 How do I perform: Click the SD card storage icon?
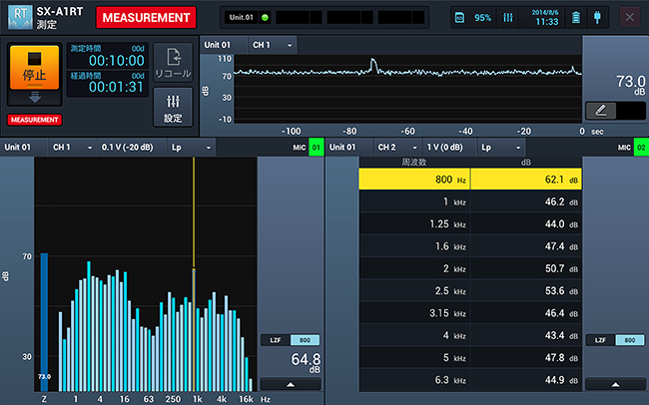pyautogui.click(x=460, y=18)
